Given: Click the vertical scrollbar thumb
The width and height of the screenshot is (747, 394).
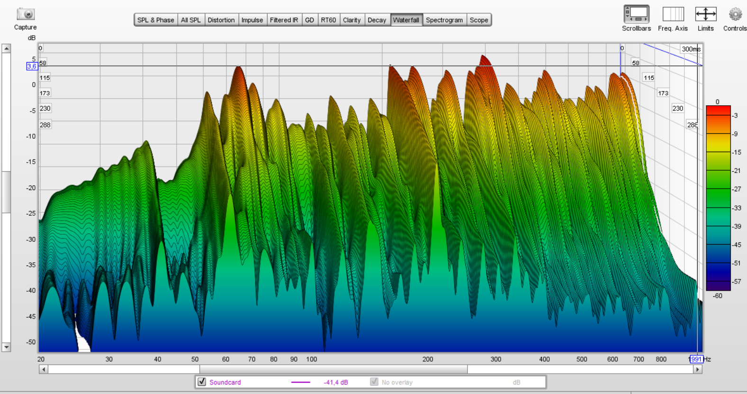Looking at the screenshot, I should click(6, 192).
